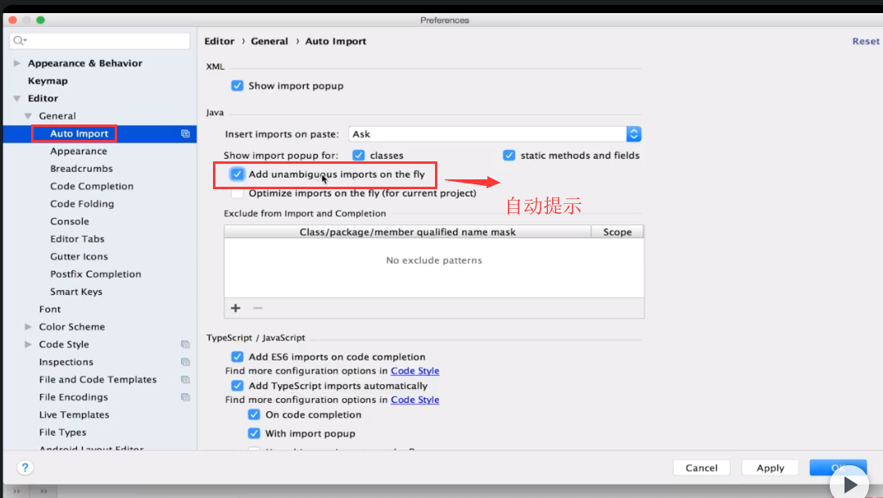
Task: Open Appearance under General
Action: [79, 151]
